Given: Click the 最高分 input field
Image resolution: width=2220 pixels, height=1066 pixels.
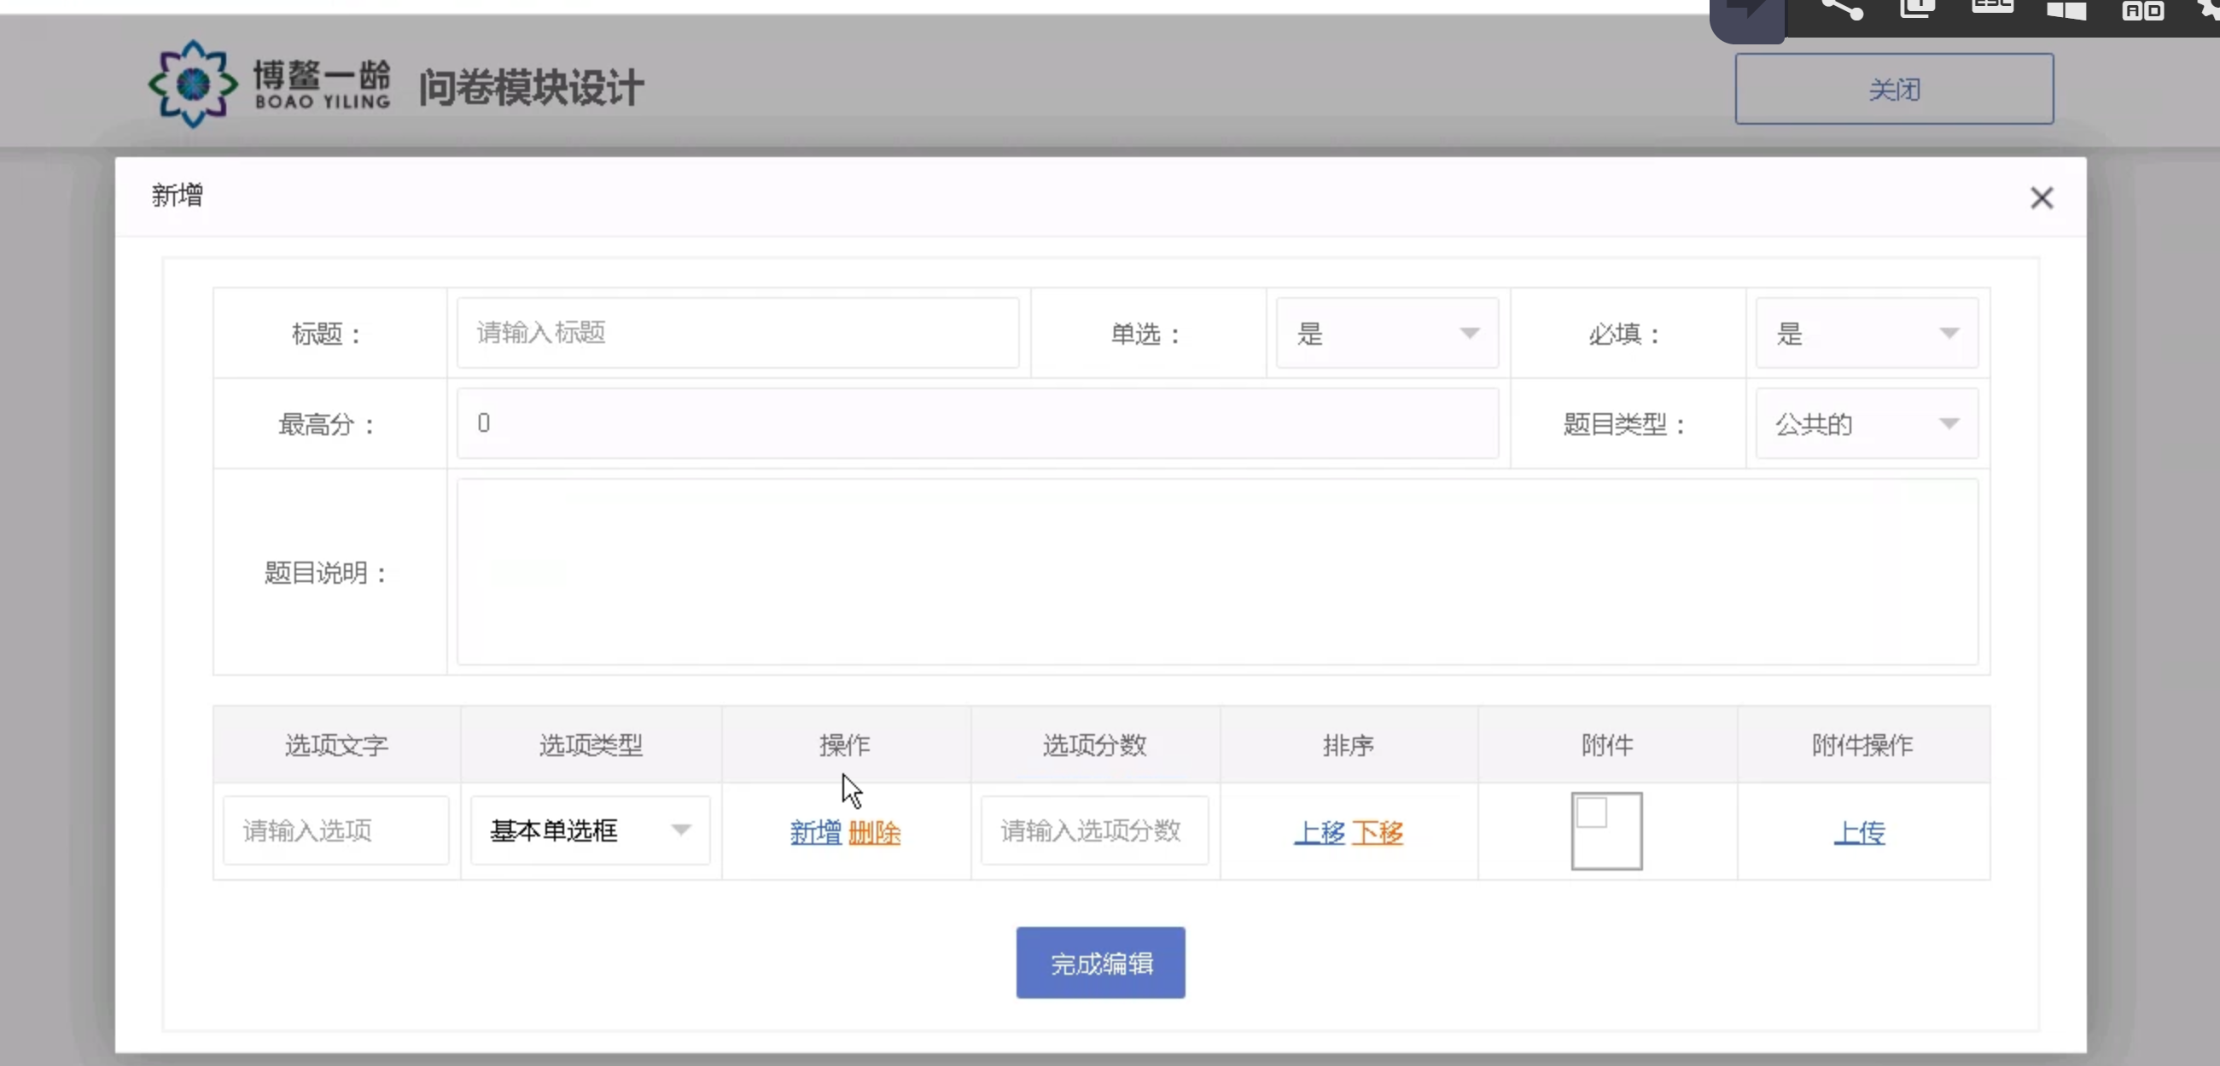Looking at the screenshot, I should [x=977, y=423].
